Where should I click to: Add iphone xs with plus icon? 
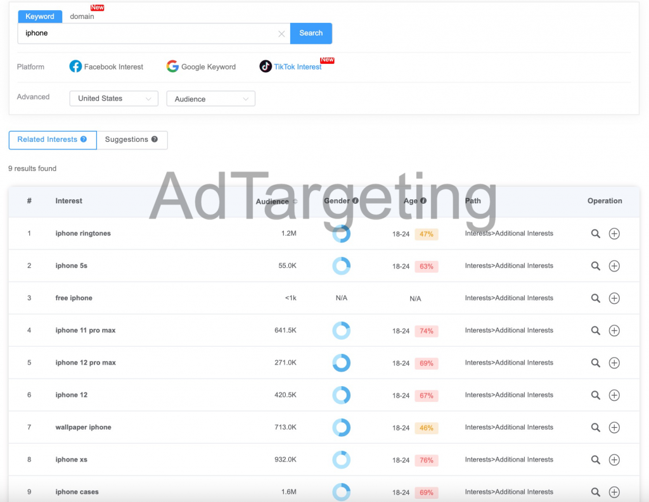[x=614, y=460]
